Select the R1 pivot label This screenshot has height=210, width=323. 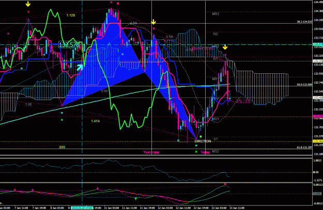pyautogui.click(x=216, y=59)
